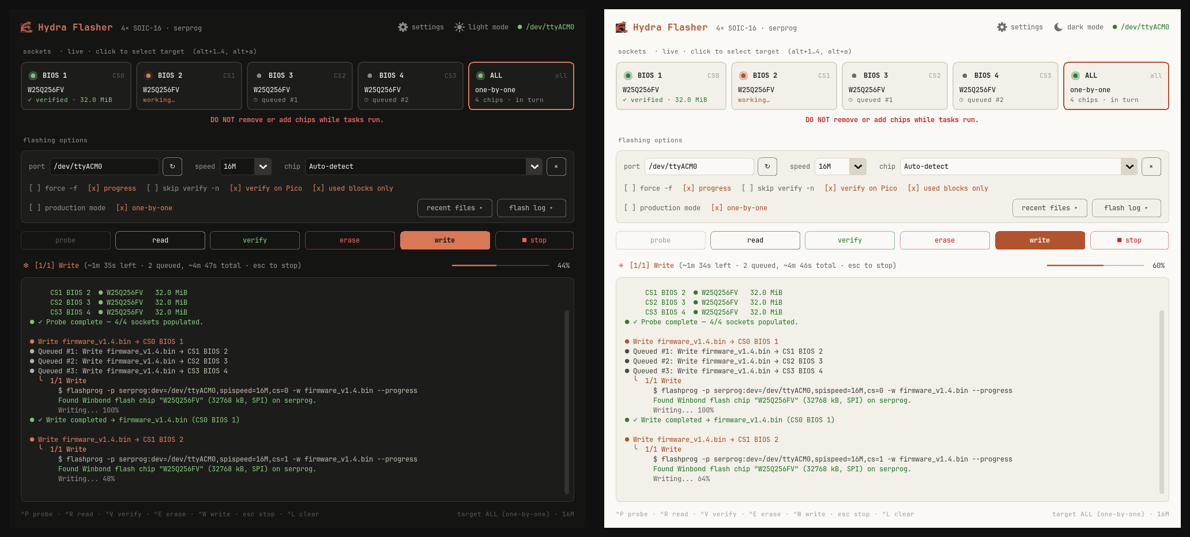Click BIOS 3 chip status icon, light window

854,75
